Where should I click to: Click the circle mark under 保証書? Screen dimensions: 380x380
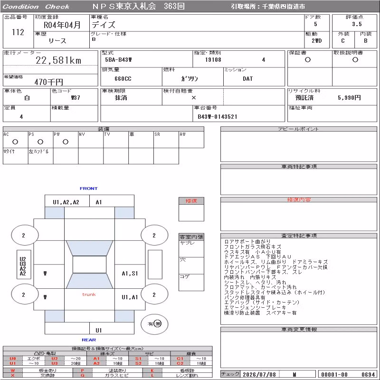click(307, 60)
